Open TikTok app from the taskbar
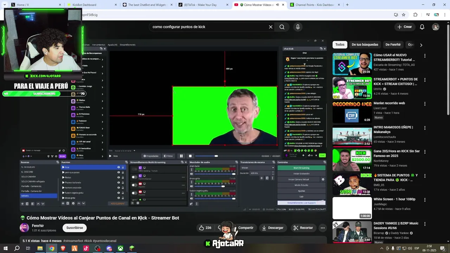Viewport: 450px width, 253px height. (x=86, y=248)
